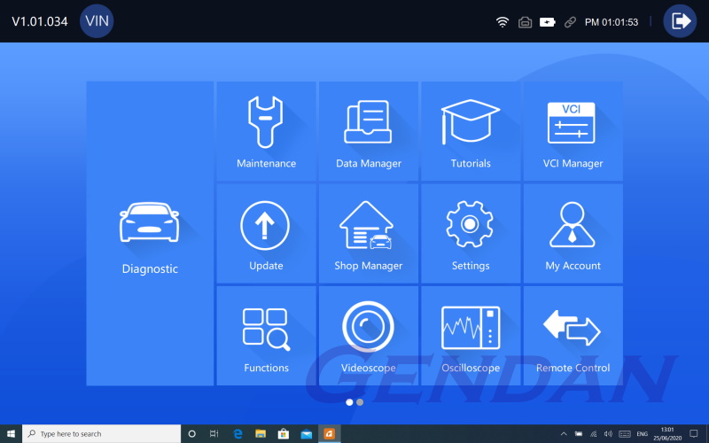Open Shop Manager garage tile
Image resolution: width=709 pixels, height=443 pixels.
368,234
